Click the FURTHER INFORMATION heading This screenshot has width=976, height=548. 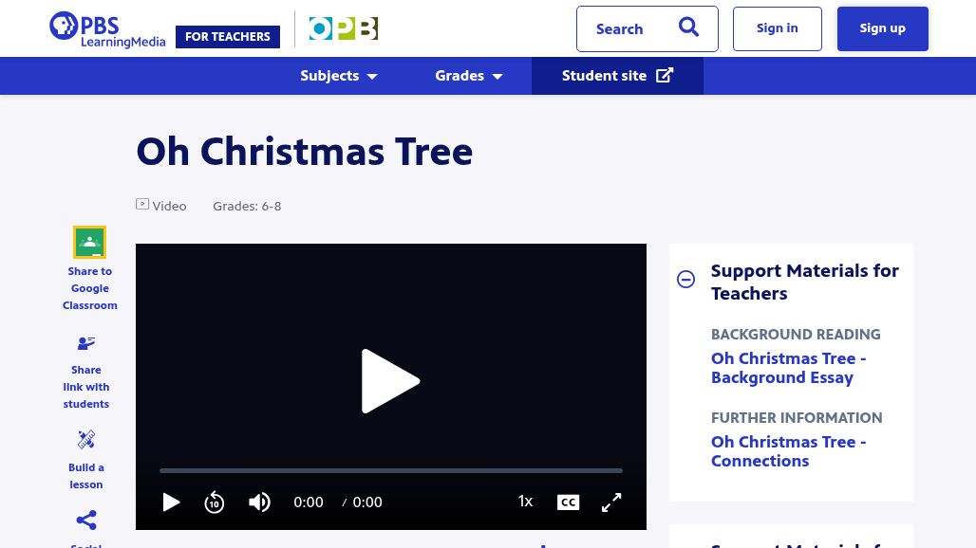(x=797, y=417)
